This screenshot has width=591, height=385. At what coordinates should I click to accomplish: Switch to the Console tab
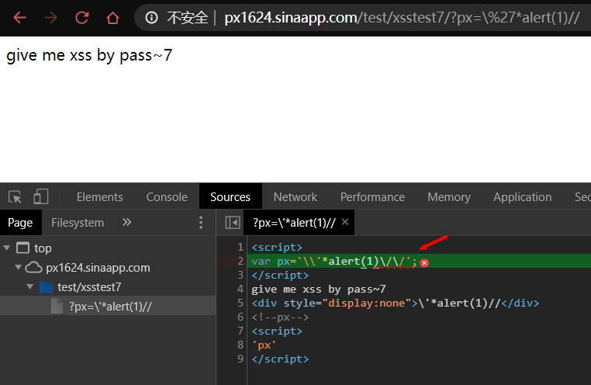[x=167, y=196]
